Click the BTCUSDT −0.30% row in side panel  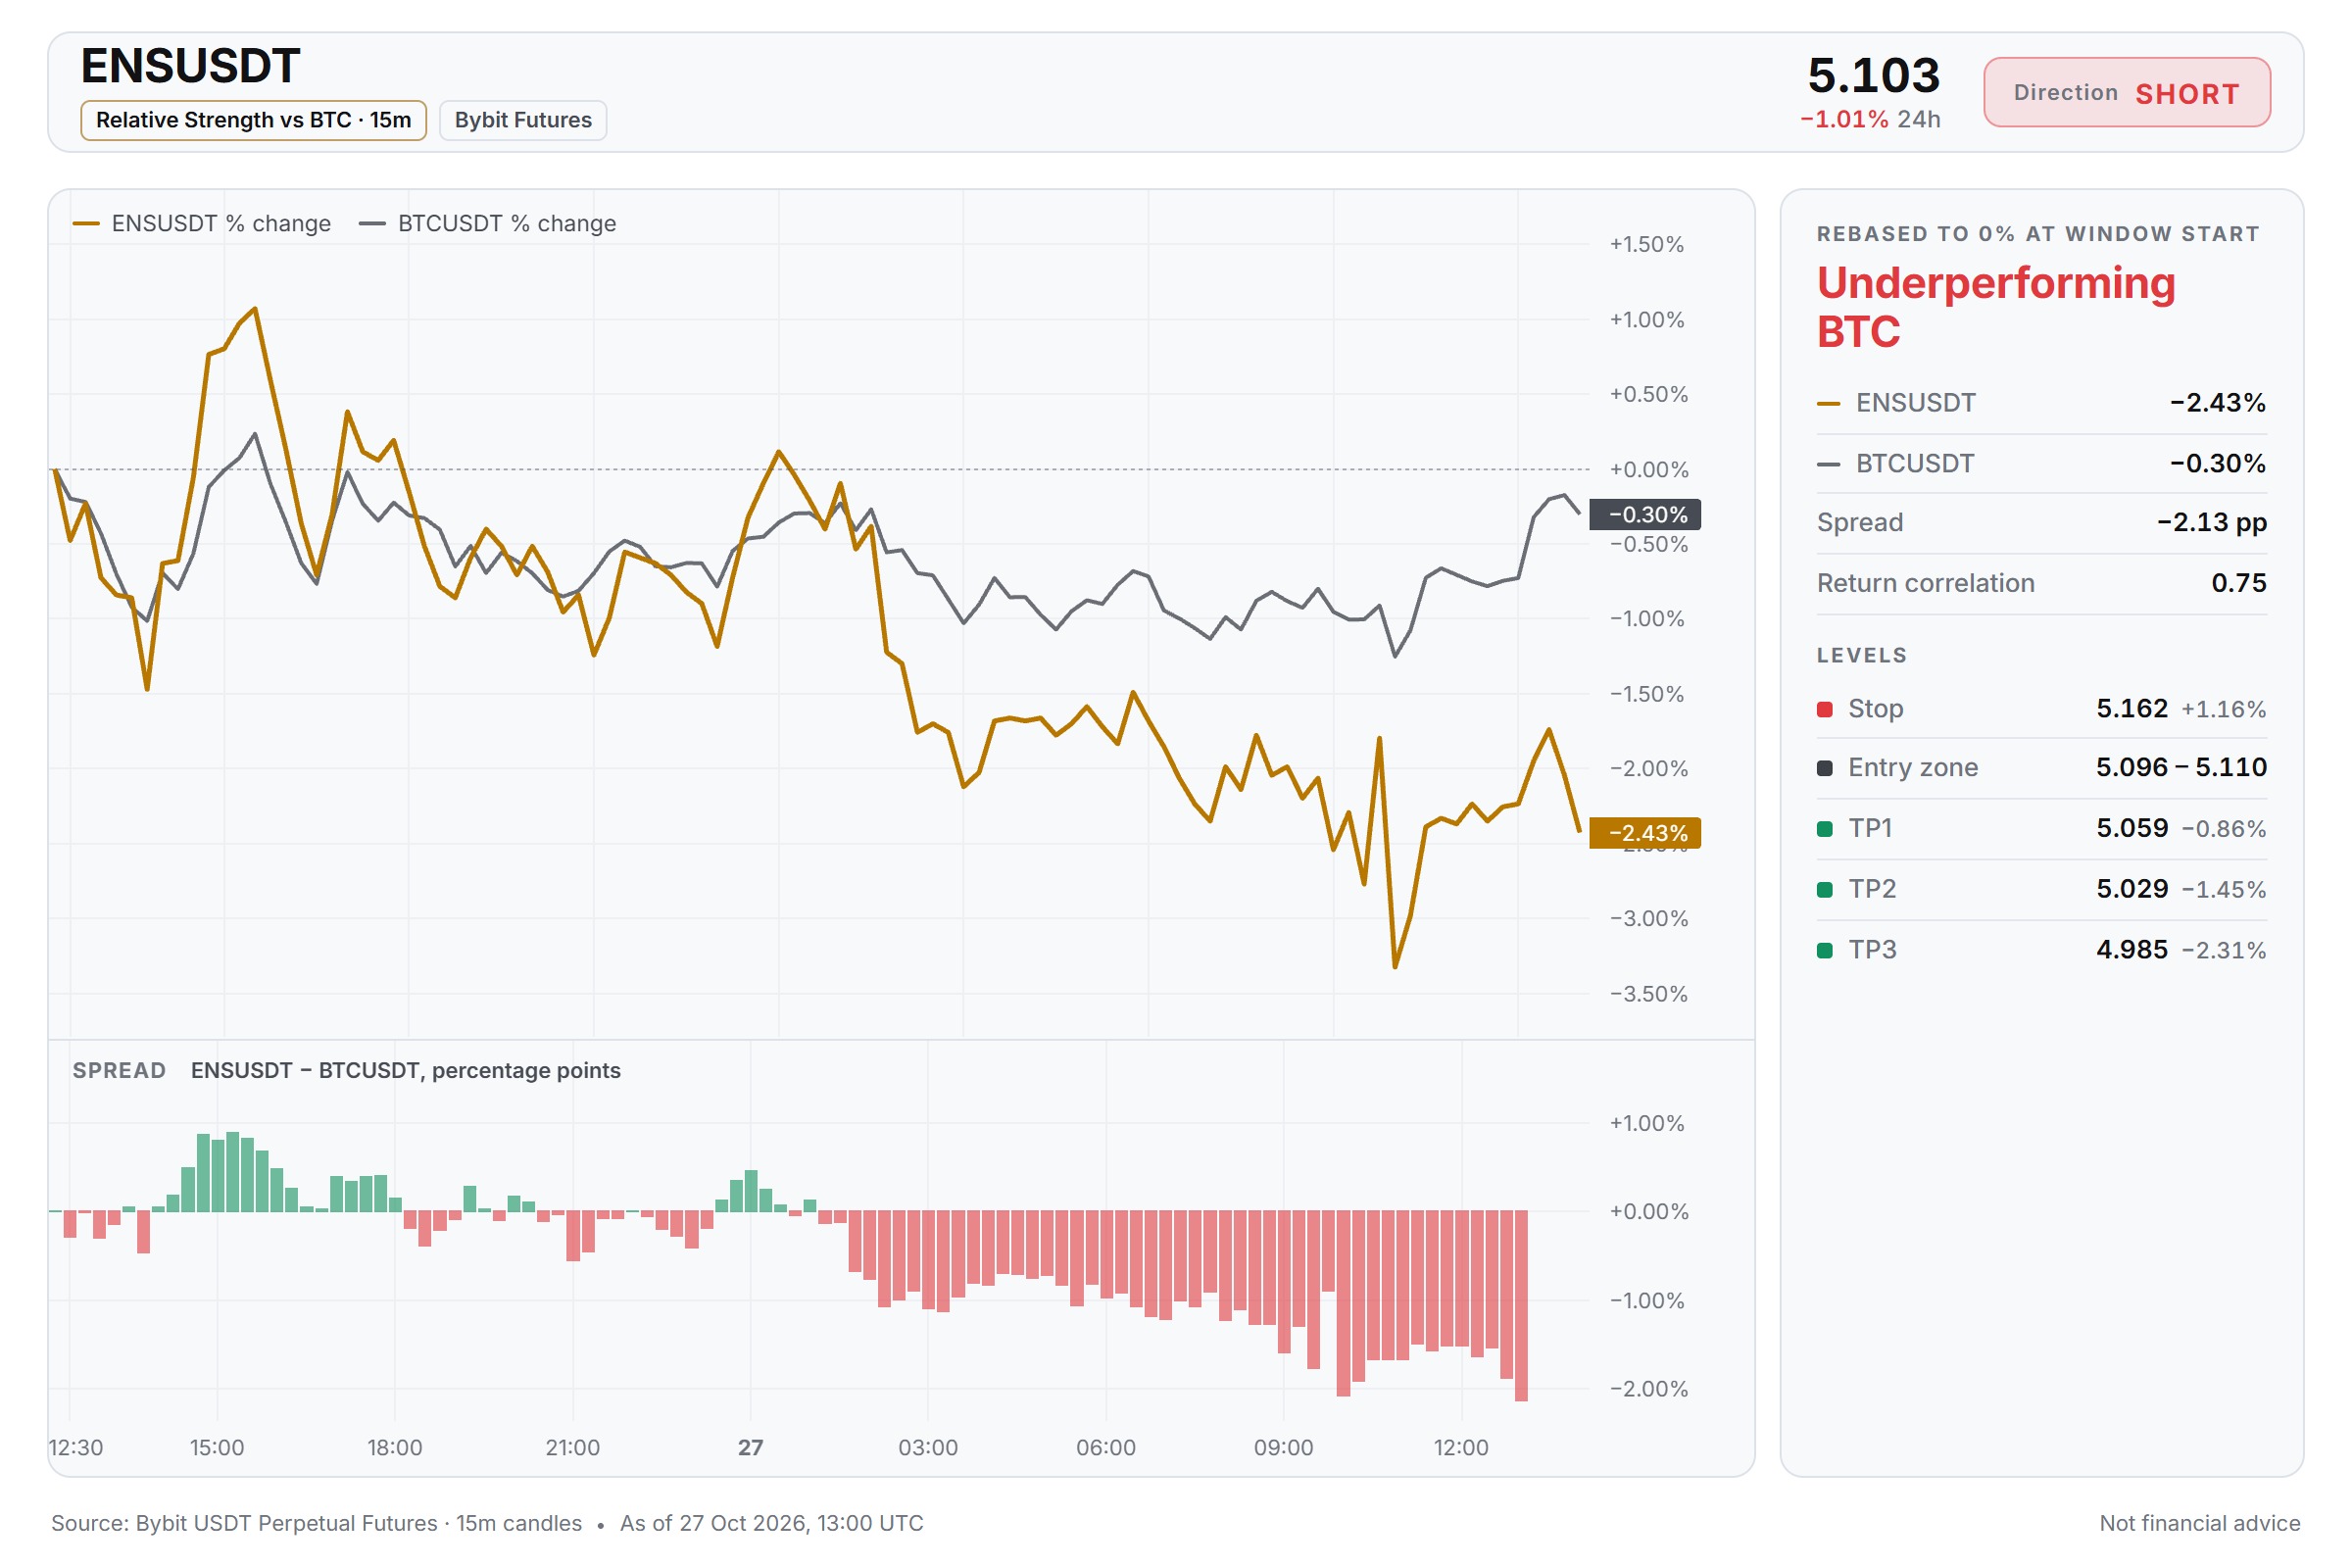[2041, 463]
